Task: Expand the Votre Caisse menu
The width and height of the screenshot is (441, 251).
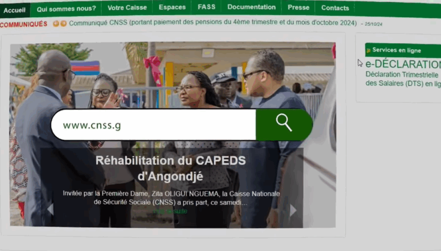Action: (127, 8)
